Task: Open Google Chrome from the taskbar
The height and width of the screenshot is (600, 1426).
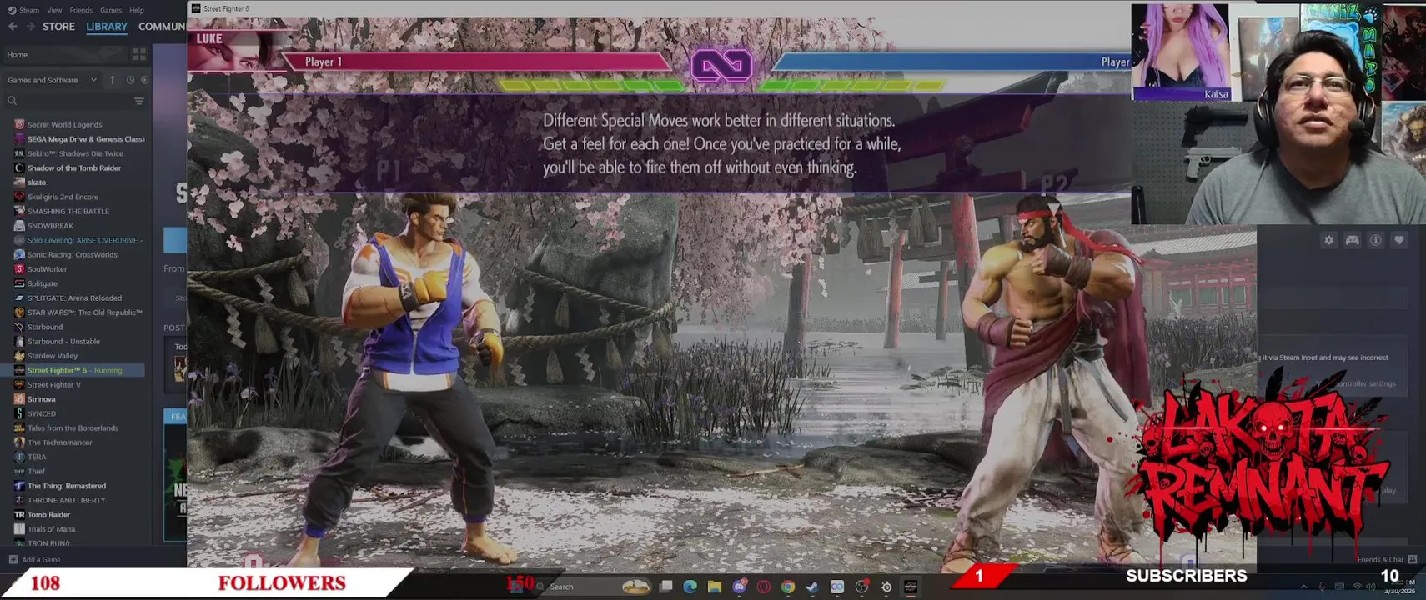Action: click(x=787, y=587)
